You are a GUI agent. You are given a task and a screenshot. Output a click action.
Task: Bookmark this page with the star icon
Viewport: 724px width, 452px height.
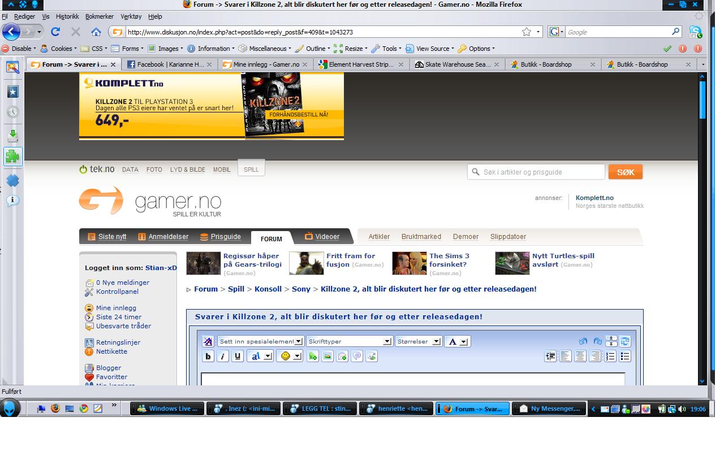tap(527, 32)
